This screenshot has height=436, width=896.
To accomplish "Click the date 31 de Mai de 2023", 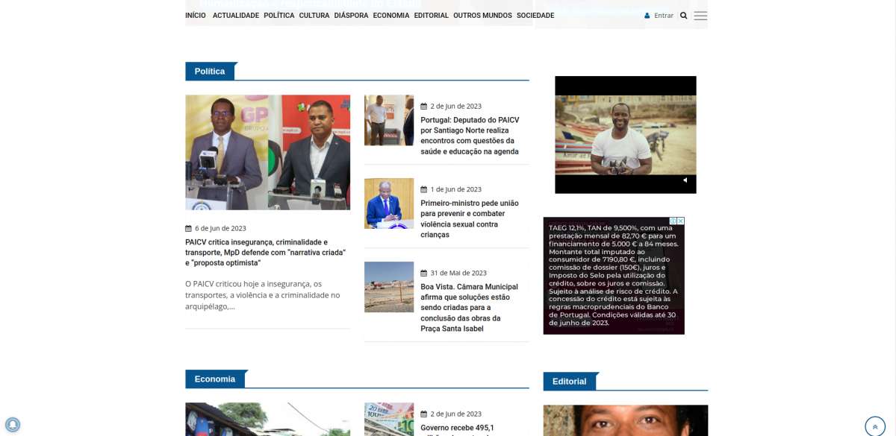I will (458, 274).
